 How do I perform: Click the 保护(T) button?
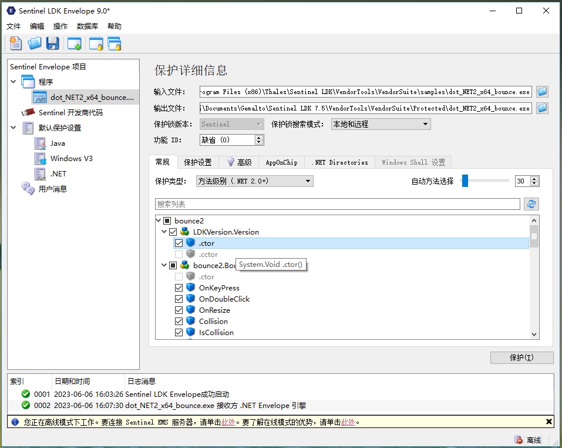(521, 357)
